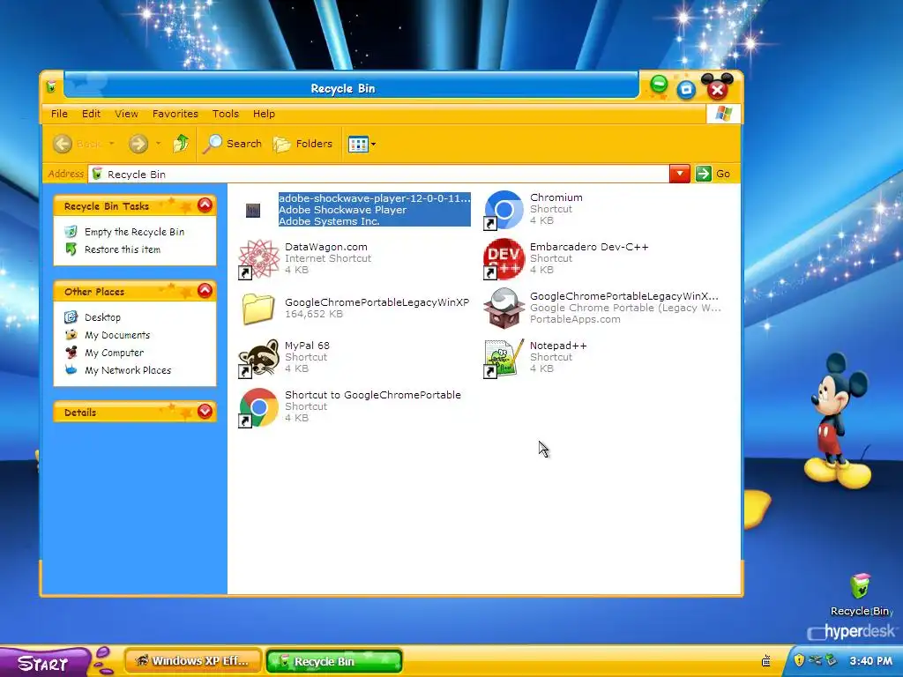Viewport: 903px width, 677px height.
Task: Select the Shortcut to GoogleChromePortable icon
Action: pyautogui.click(x=258, y=407)
